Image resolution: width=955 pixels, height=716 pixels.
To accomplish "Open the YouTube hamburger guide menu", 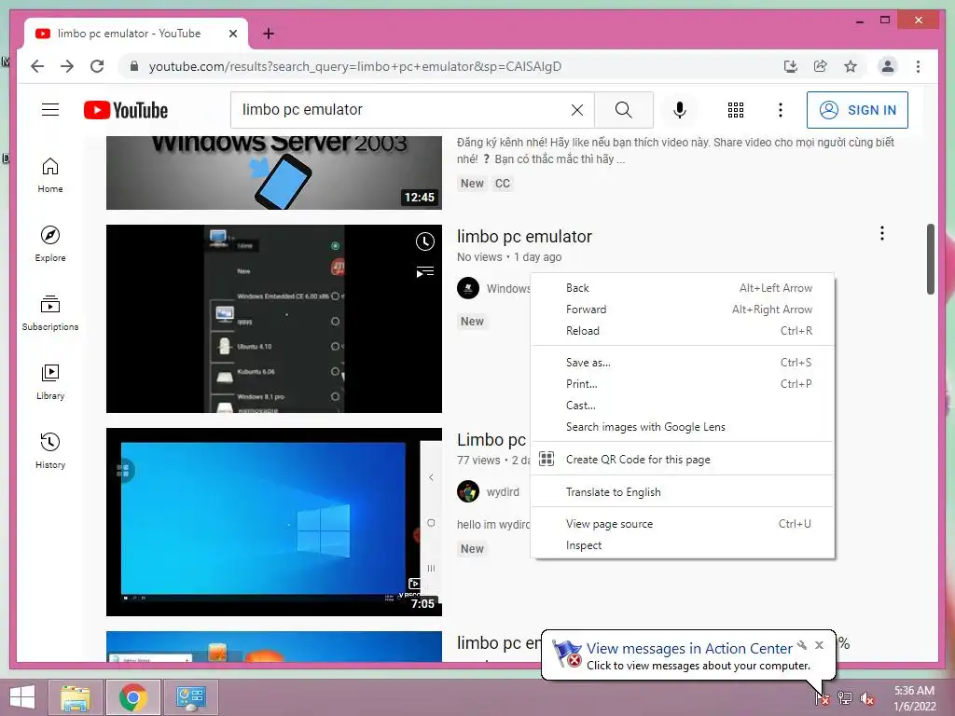I will (50, 110).
